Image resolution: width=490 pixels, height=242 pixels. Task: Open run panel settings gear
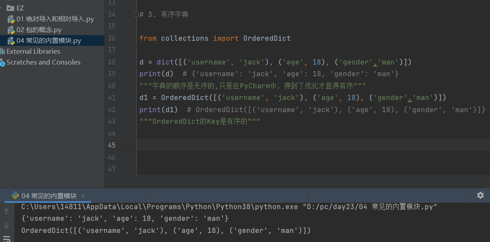[x=480, y=195]
